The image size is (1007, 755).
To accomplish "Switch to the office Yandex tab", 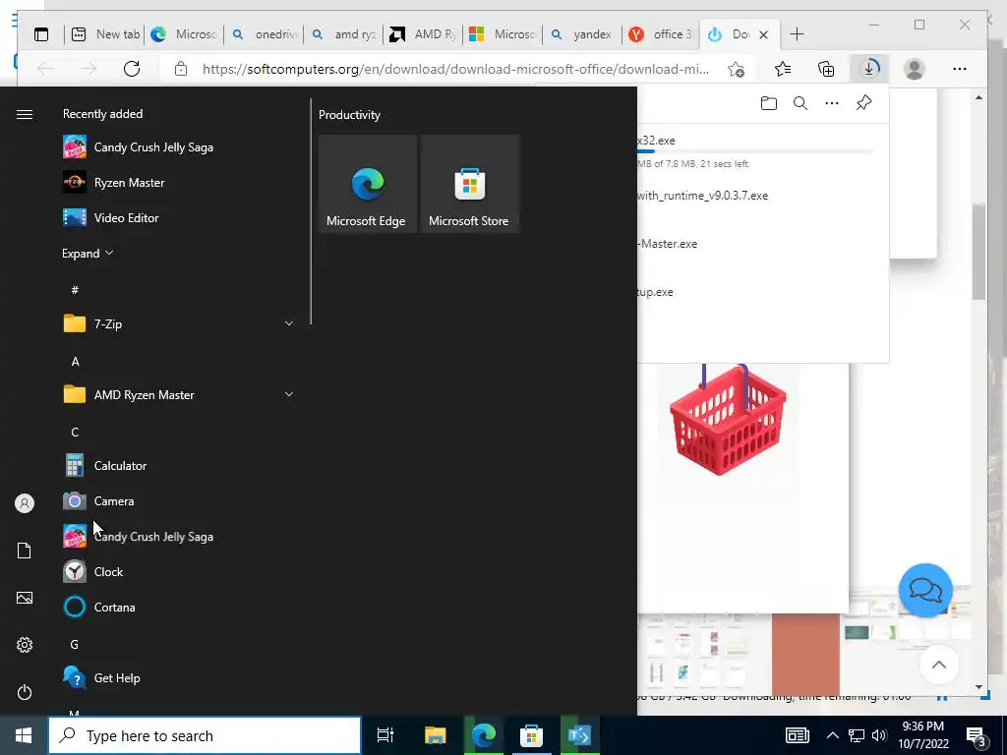I will click(662, 34).
